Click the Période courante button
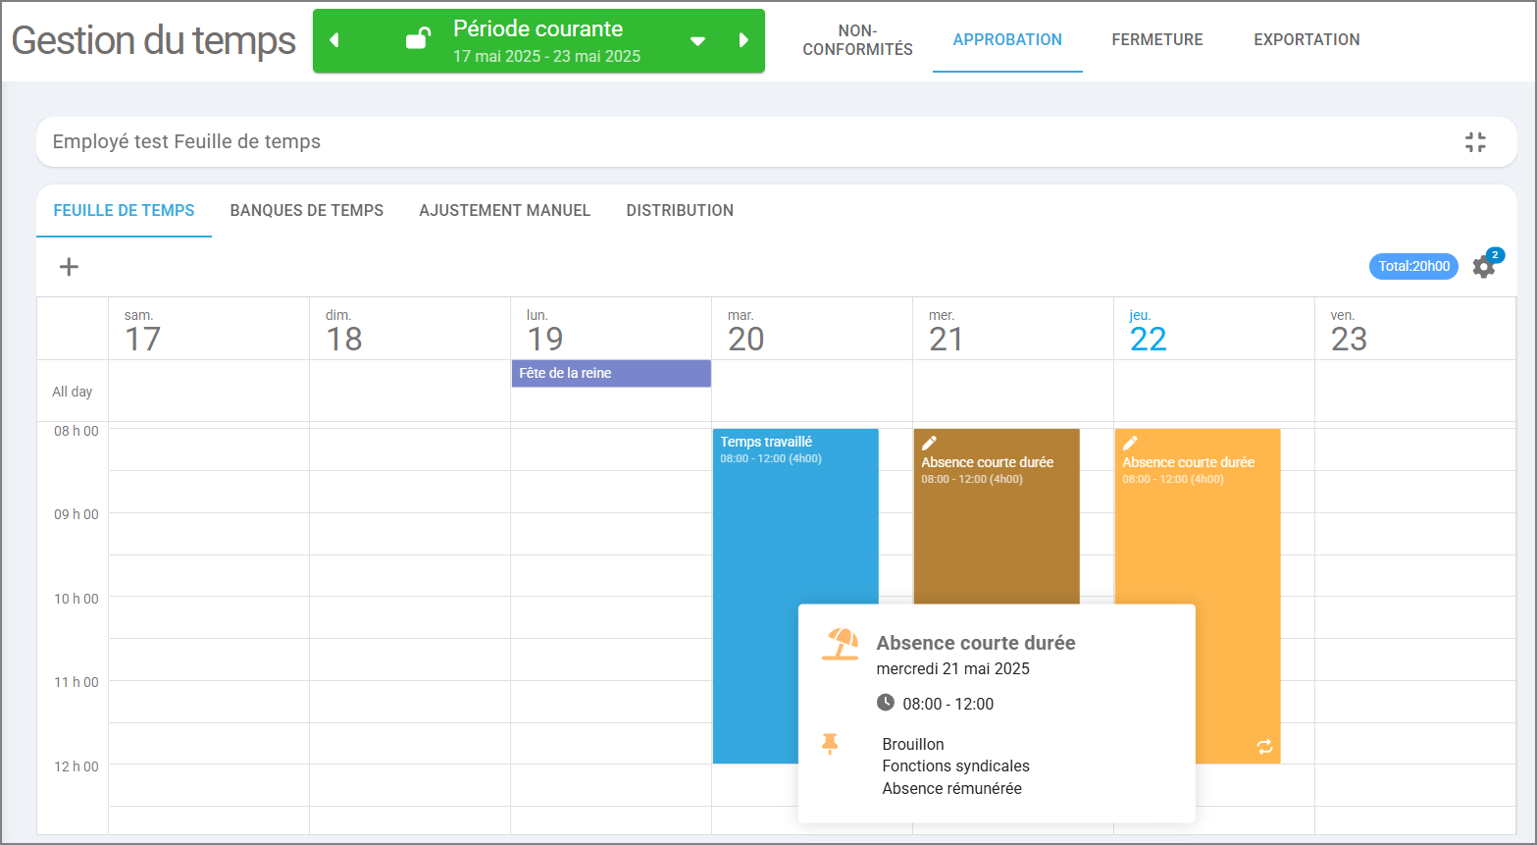 click(538, 40)
